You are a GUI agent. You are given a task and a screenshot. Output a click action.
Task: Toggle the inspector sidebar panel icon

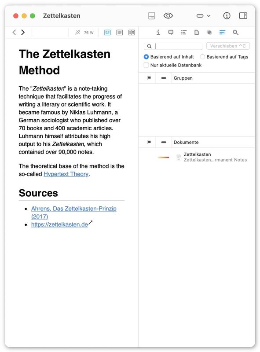243,16
